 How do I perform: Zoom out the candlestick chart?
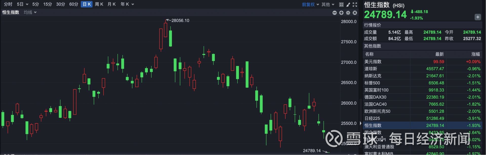pyautogui.click(x=335, y=13)
